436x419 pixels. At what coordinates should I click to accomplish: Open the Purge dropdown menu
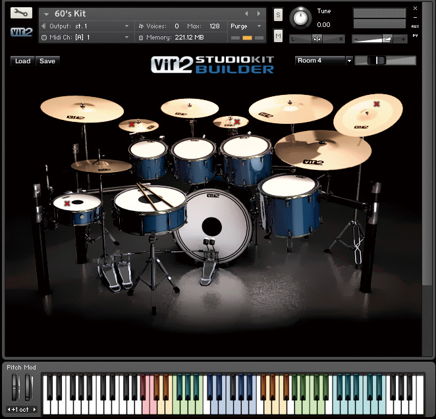point(259,26)
